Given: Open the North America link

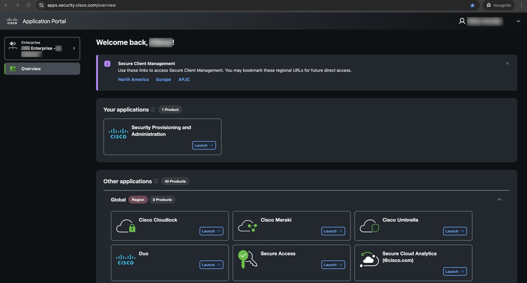Looking at the screenshot, I should 133,80.
